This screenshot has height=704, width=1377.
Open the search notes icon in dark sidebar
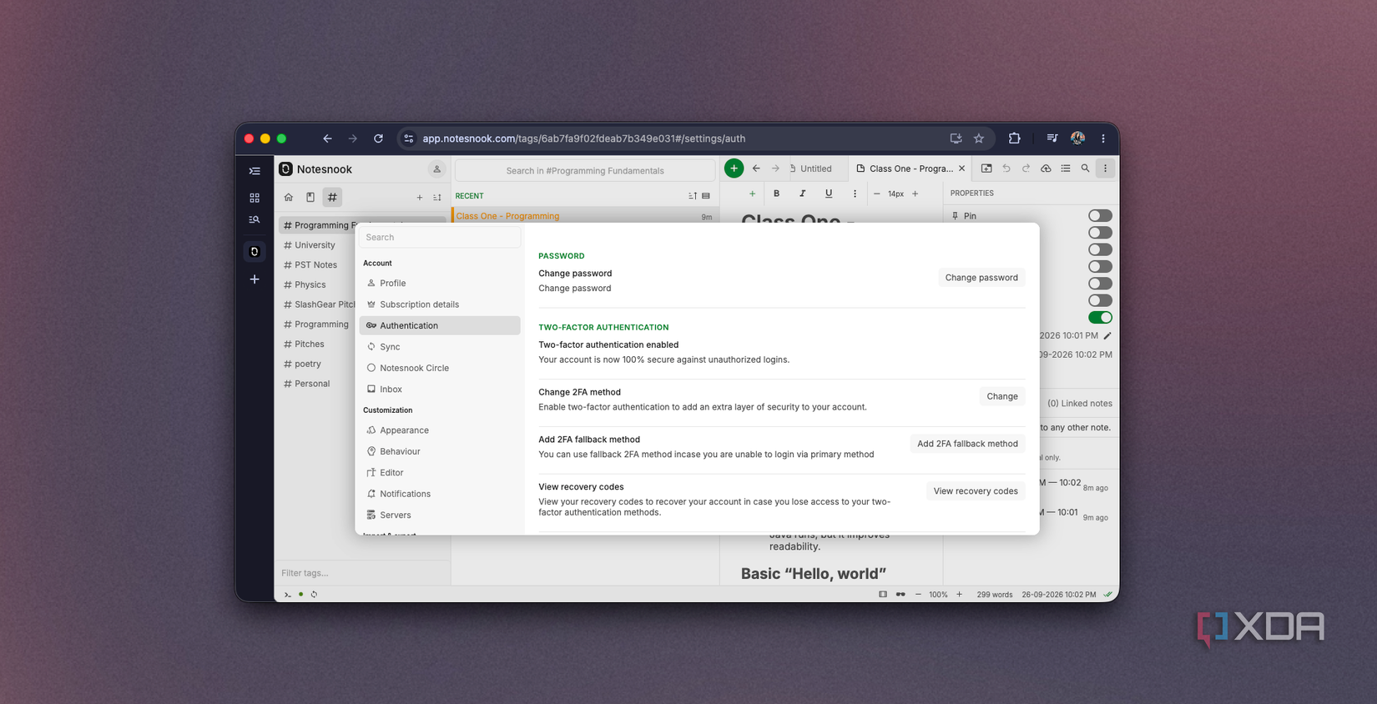coord(255,219)
